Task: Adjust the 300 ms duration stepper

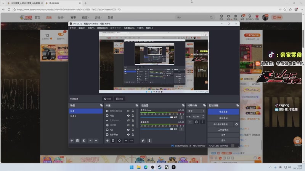Action: click(x=203, y=117)
